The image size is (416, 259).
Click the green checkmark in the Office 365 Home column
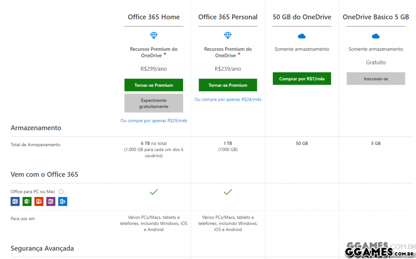coord(154,192)
